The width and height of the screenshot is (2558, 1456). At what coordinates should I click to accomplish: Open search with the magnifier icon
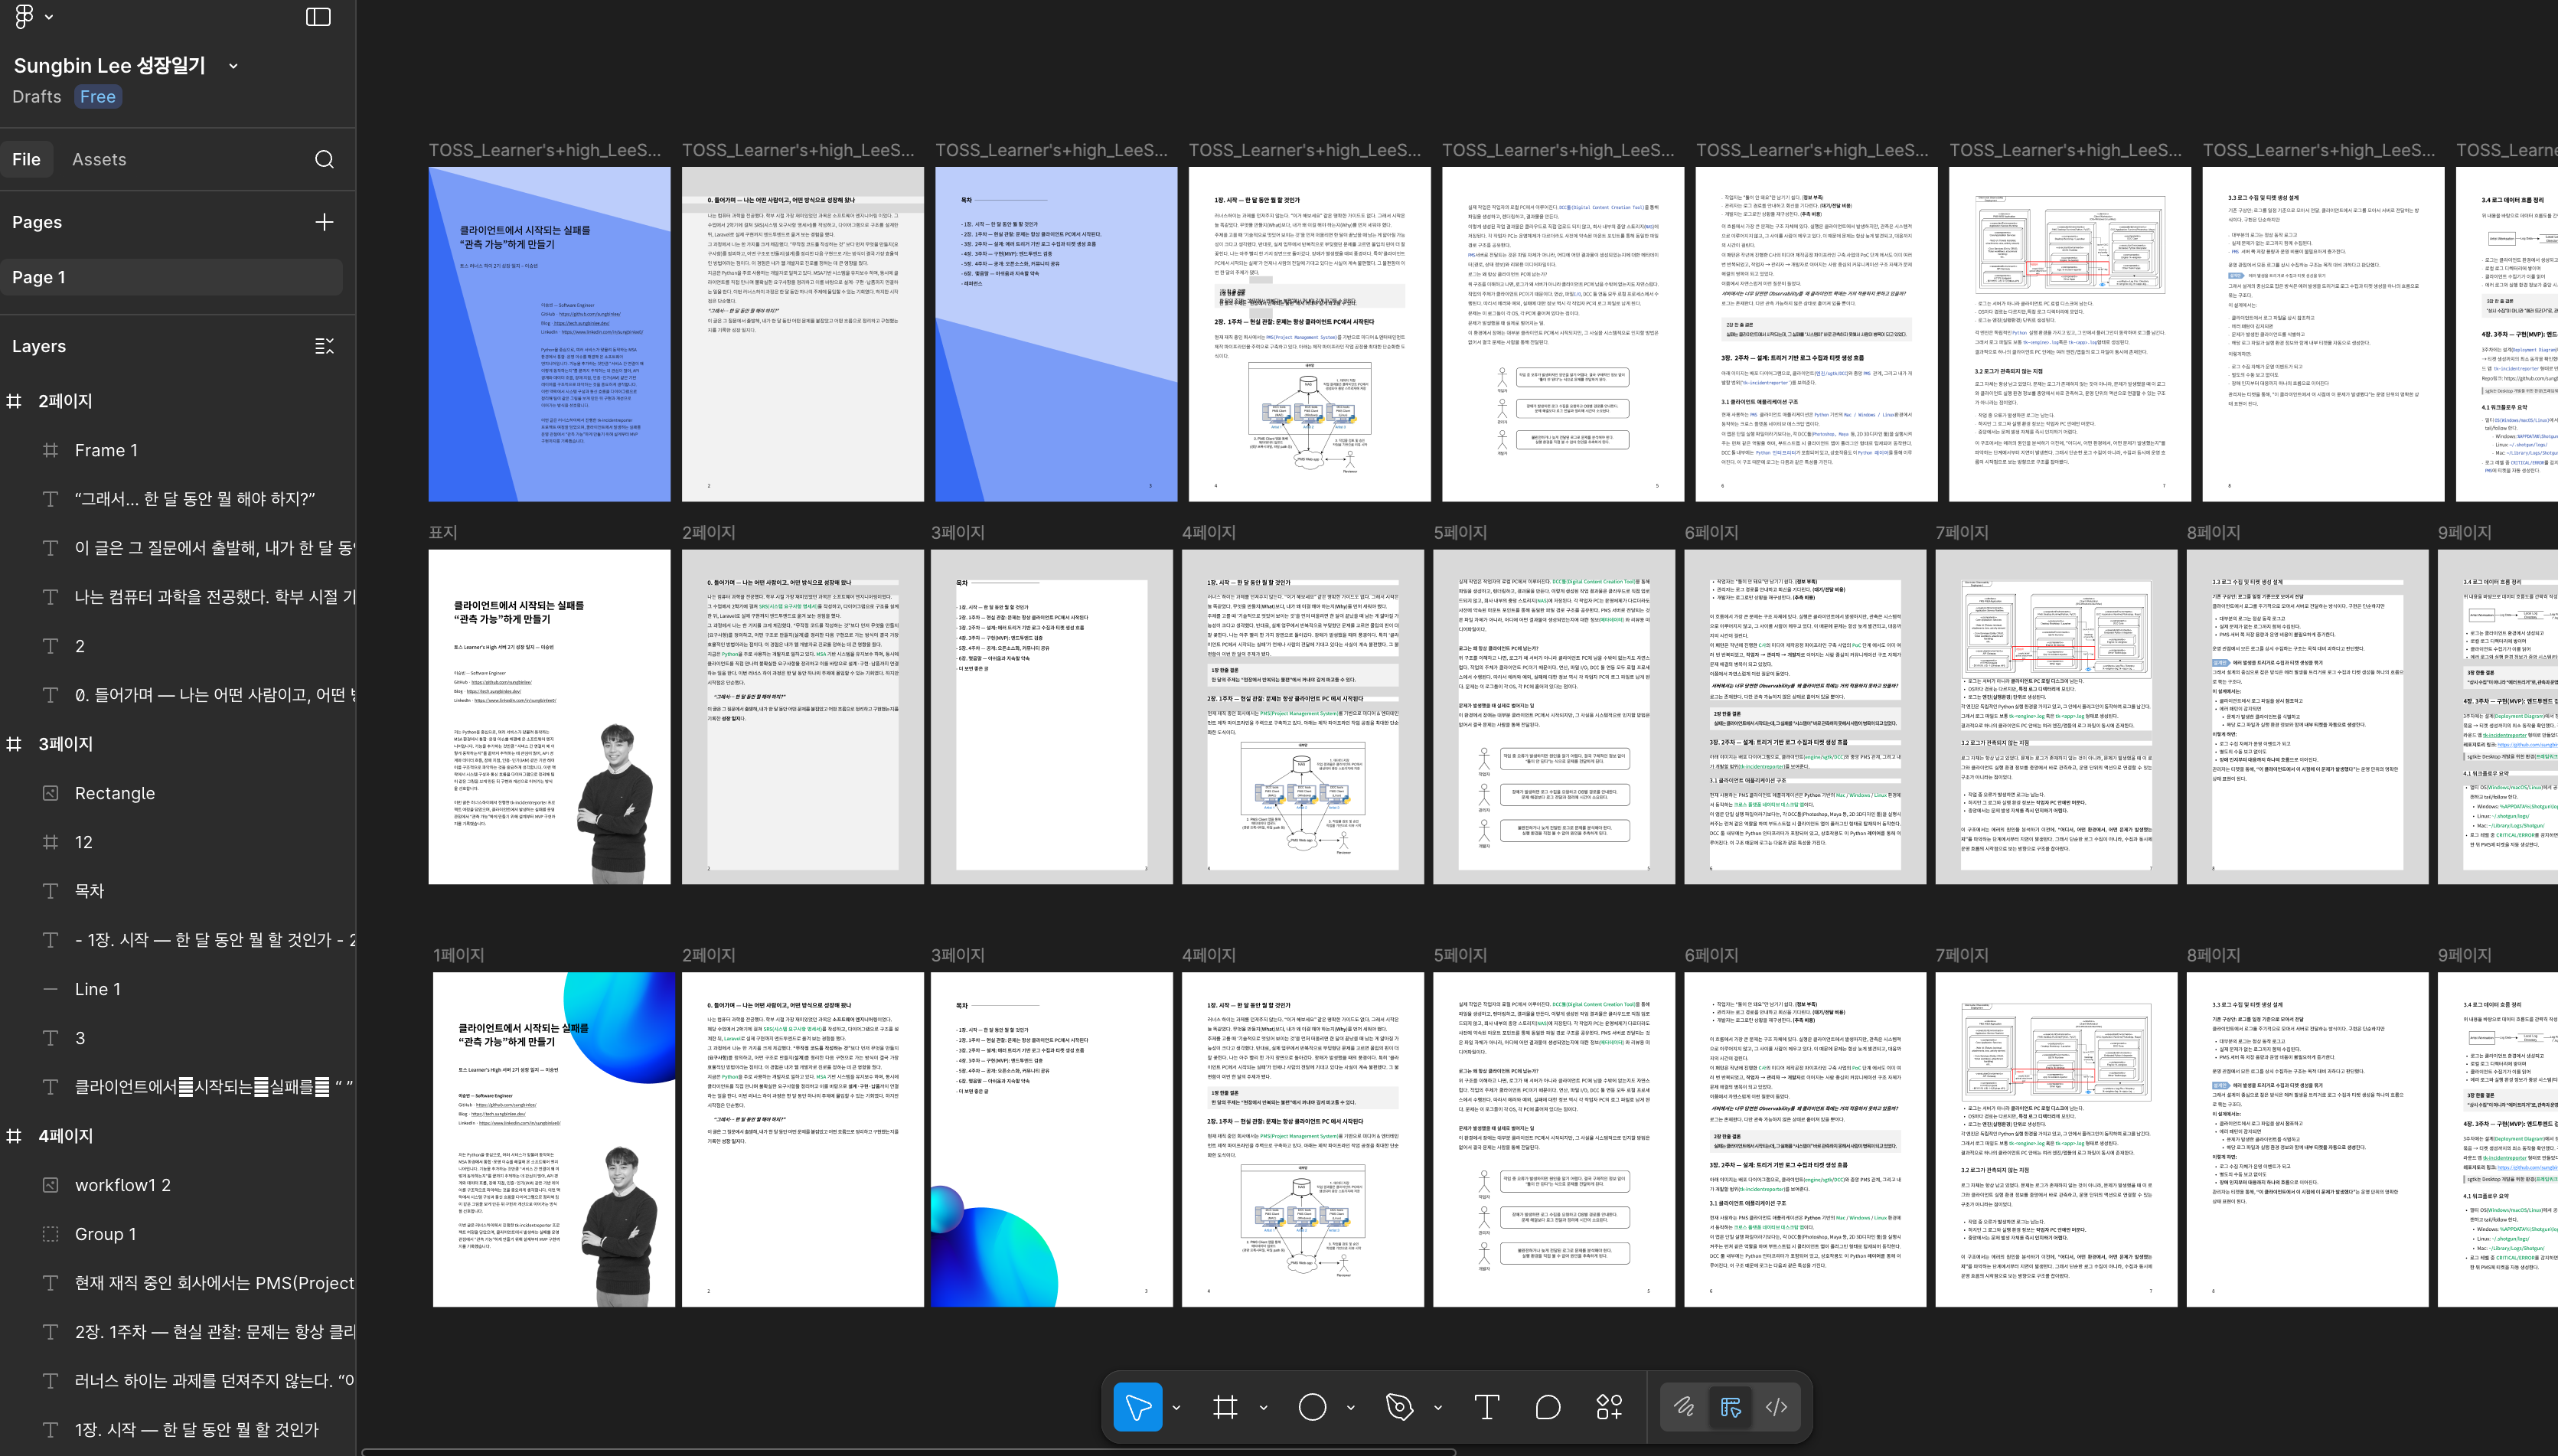(324, 159)
